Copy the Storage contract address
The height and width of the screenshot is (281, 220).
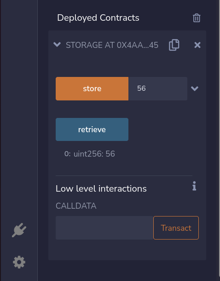(174, 45)
